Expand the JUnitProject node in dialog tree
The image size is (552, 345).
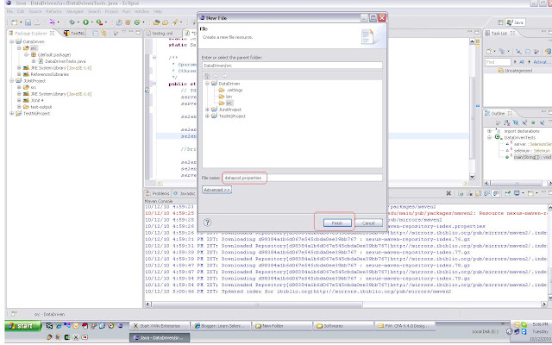207,110
